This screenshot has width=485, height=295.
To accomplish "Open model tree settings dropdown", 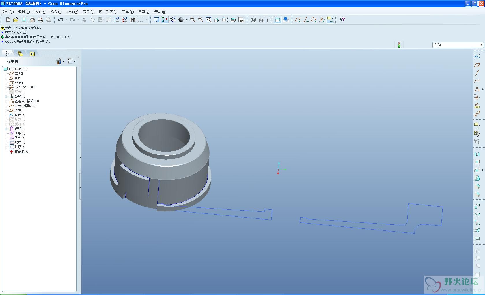I will coord(60,61).
